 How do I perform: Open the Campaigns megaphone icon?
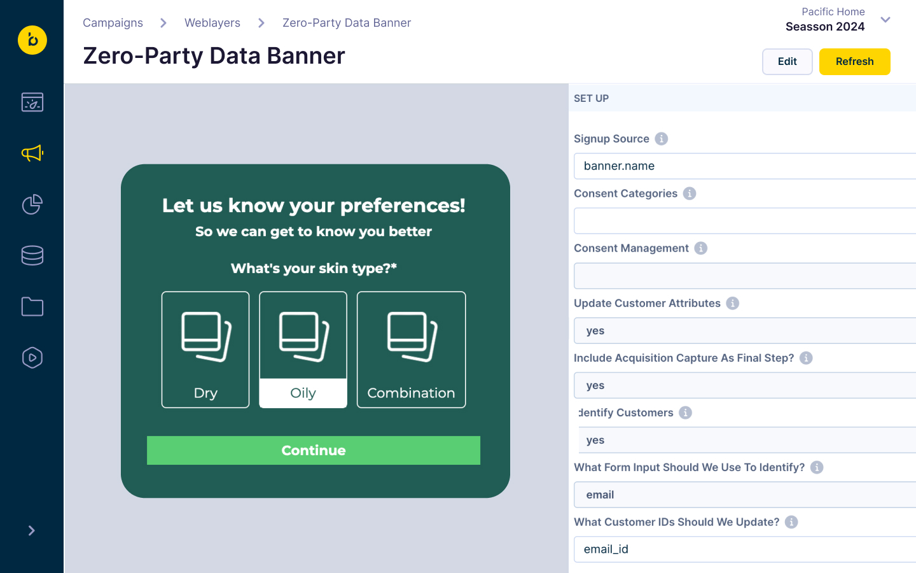click(x=32, y=153)
